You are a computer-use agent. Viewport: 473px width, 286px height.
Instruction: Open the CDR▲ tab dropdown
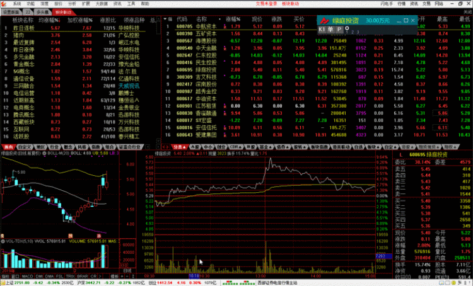point(236,147)
